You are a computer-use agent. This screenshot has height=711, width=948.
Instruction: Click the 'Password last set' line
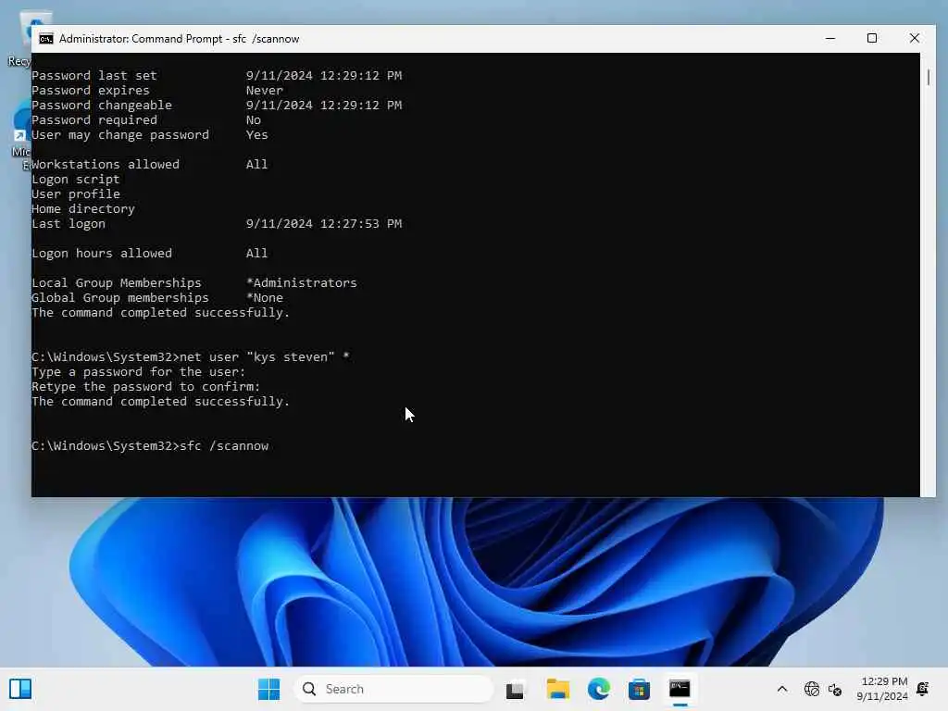[217, 76]
